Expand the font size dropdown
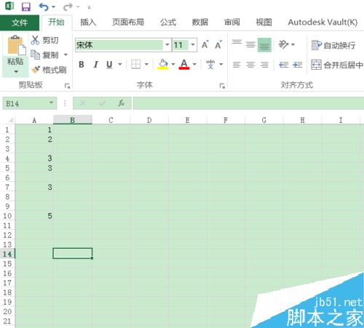 pos(193,45)
